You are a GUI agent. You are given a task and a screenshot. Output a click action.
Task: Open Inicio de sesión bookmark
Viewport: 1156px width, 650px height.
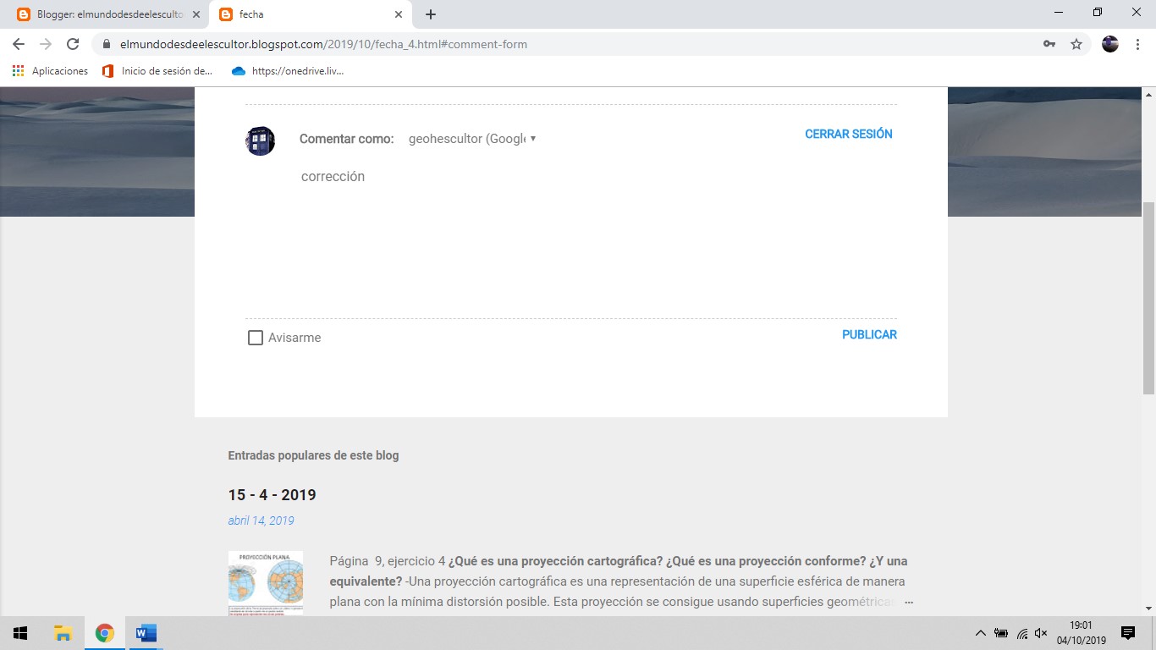[x=157, y=71]
